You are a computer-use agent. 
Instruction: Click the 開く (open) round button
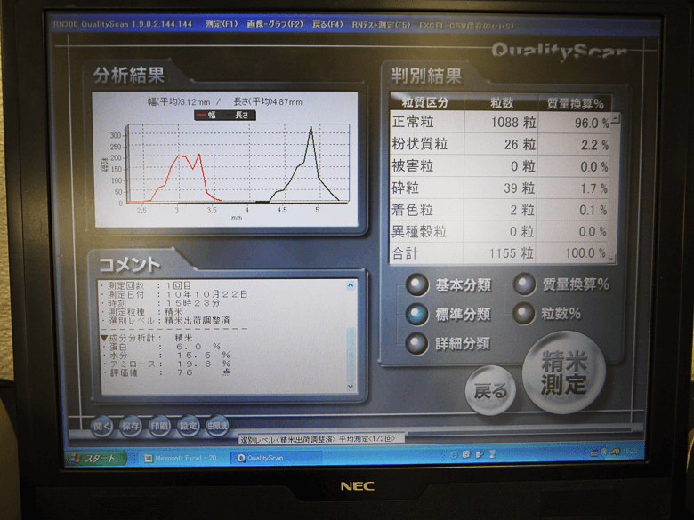tap(102, 427)
